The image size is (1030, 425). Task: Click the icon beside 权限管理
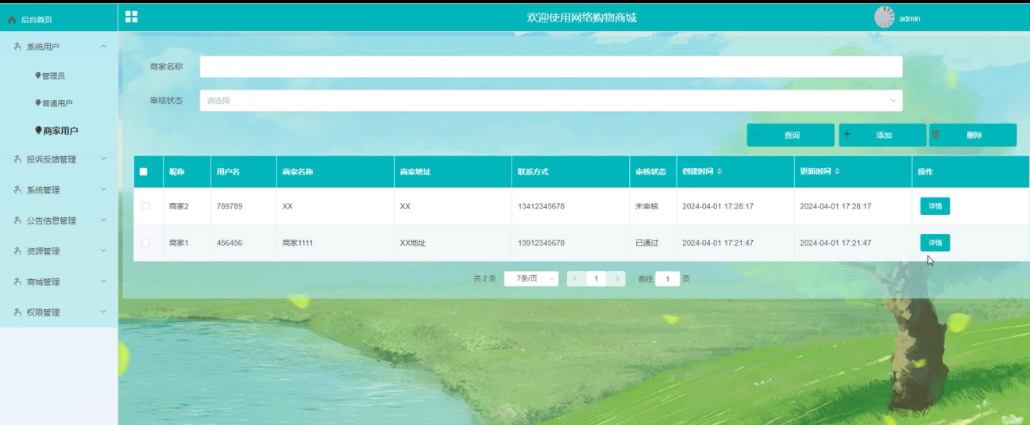tap(17, 312)
